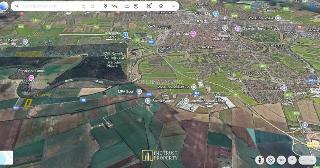Viewport: 320px width, 168px height.
Task: Add a placemark with the pin tool
Action: pos(105,6)
